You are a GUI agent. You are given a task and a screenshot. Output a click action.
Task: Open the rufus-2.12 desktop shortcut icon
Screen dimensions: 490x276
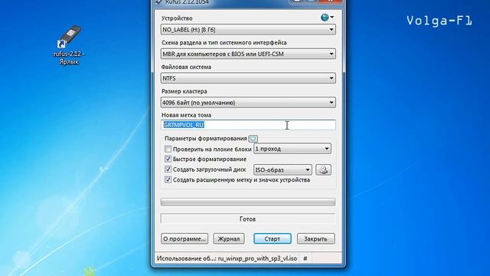tap(69, 45)
